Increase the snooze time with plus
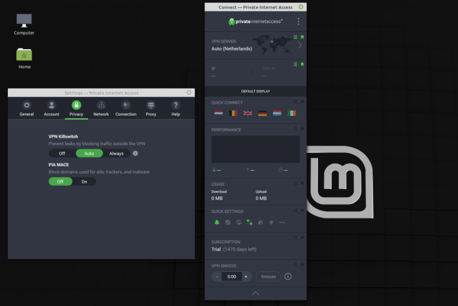The height and width of the screenshot is (306, 458). pos(246,276)
